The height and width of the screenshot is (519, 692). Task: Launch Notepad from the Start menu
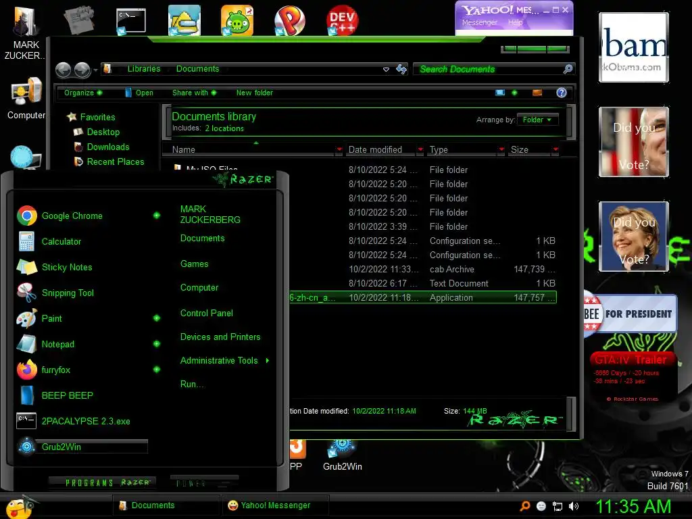(x=45, y=344)
